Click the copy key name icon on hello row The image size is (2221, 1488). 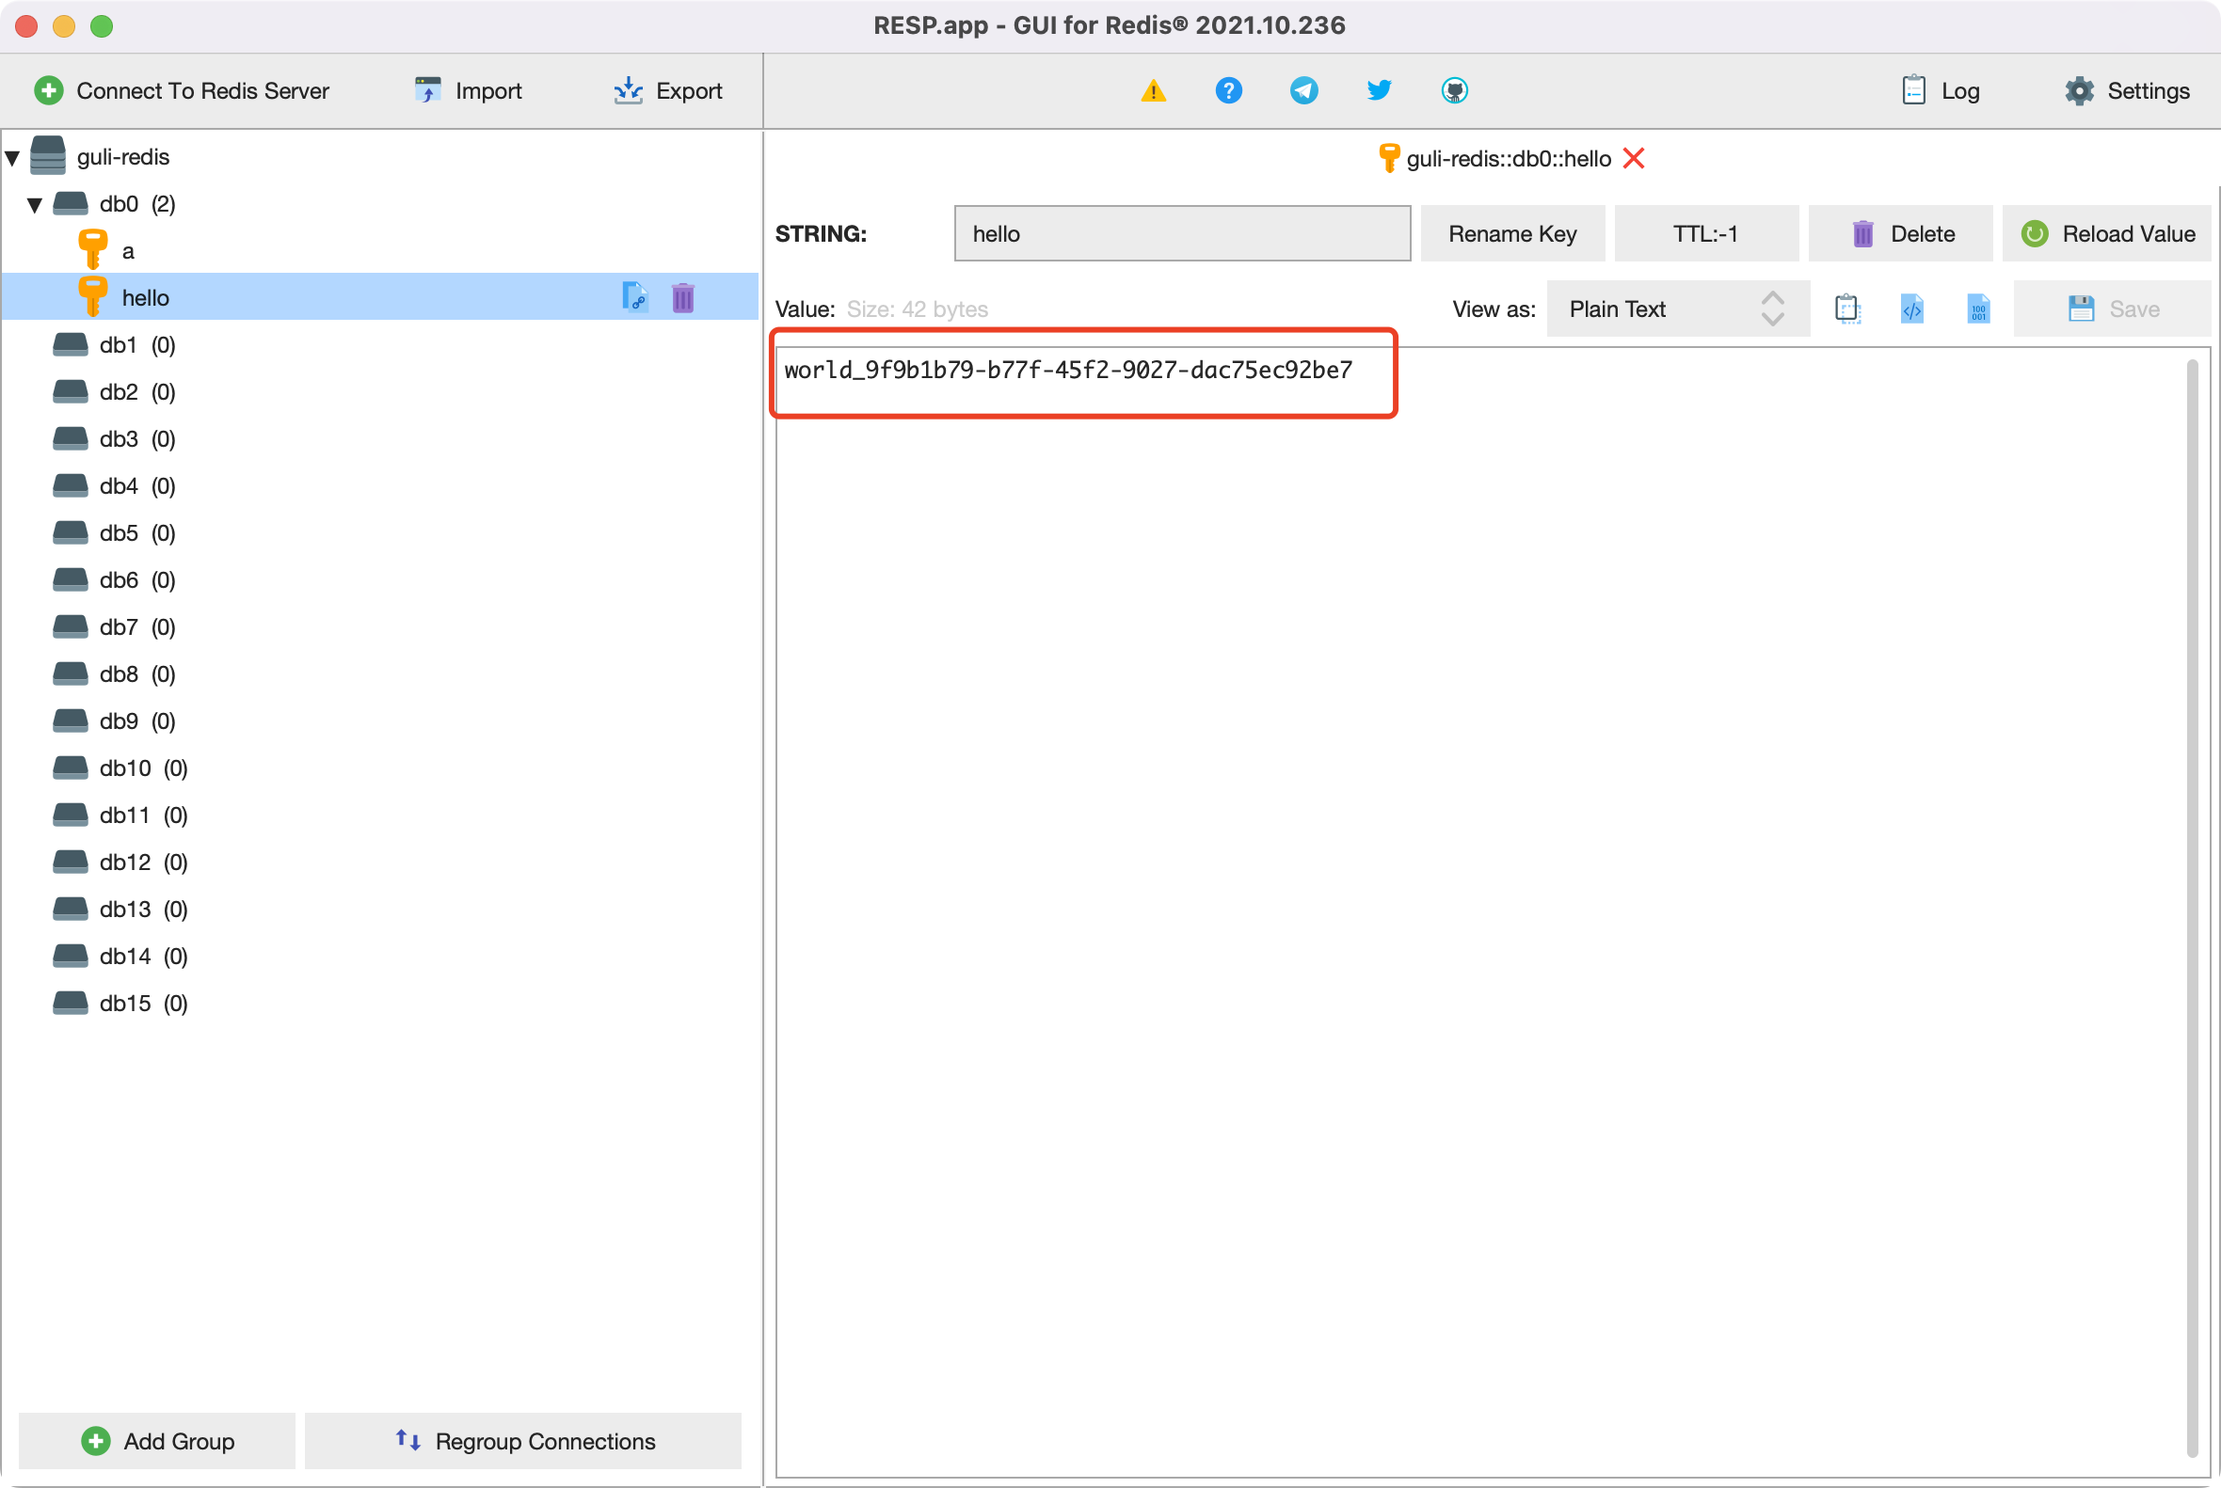[634, 298]
